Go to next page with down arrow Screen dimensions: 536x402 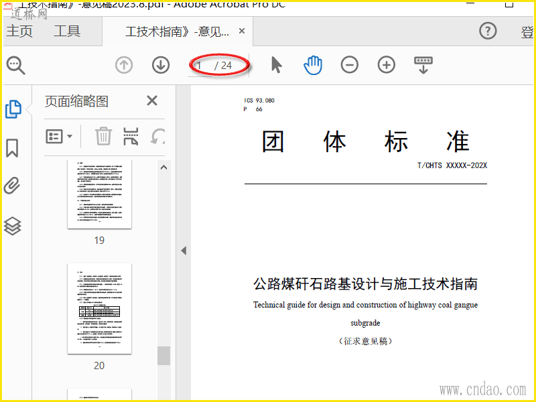tap(161, 65)
